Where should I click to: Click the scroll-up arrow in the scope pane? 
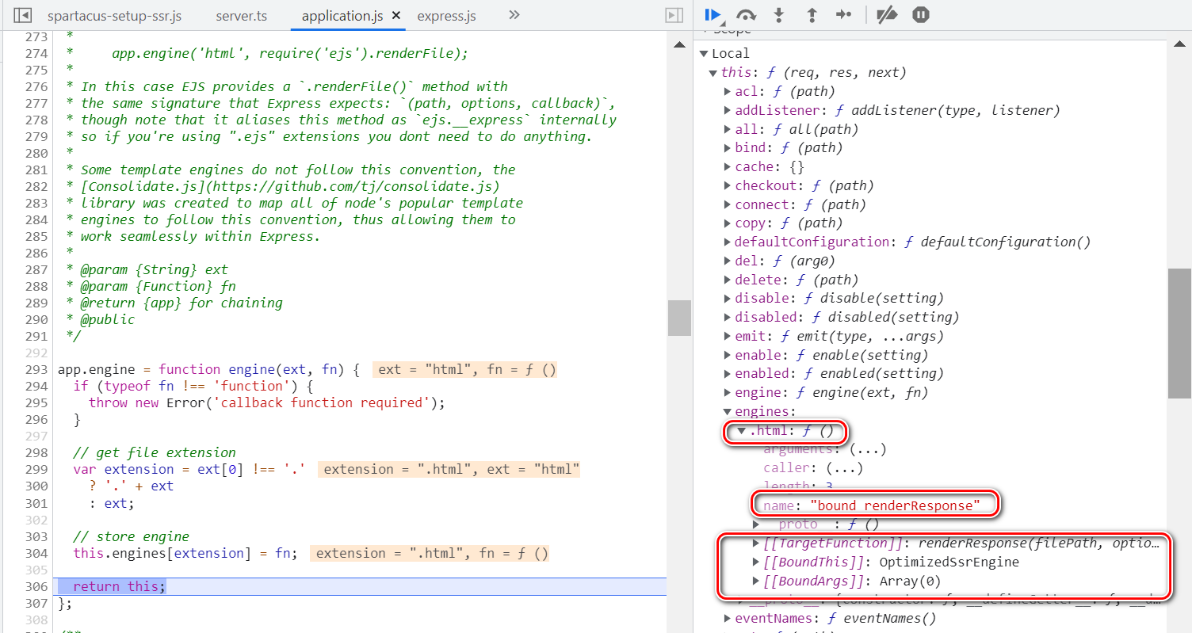pyautogui.click(x=1179, y=45)
